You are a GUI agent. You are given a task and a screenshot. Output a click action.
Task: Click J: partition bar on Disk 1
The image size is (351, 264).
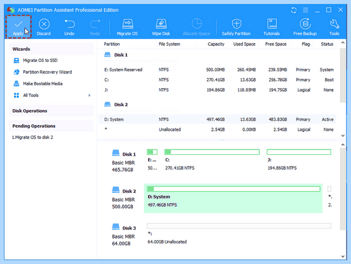point(299,152)
